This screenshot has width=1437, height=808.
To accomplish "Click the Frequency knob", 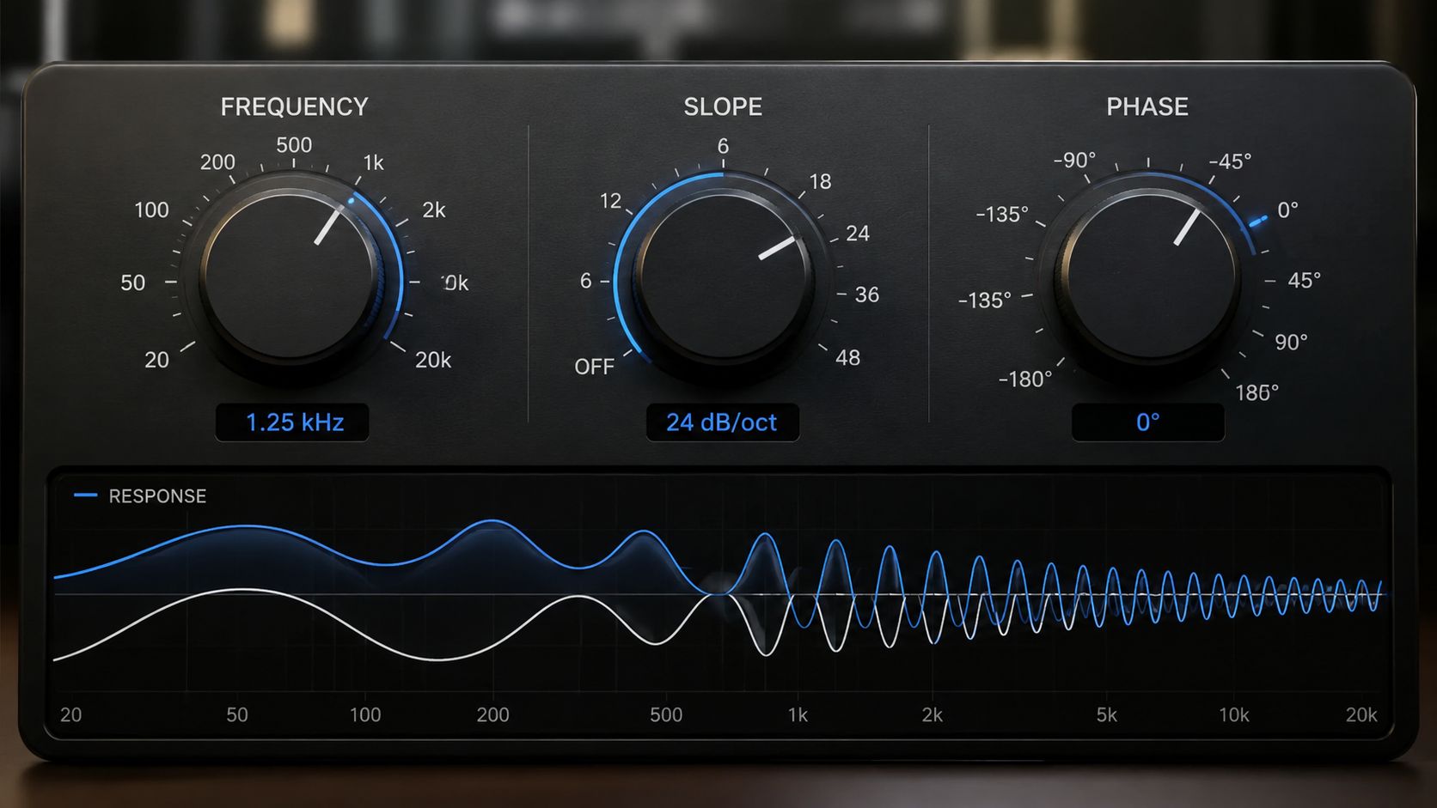I will (x=292, y=276).
